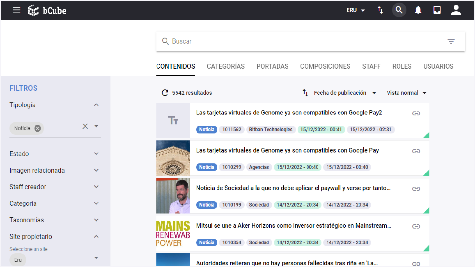Click the Bitban Technologies tag
Viewport: 475px width, 267px height.
point(270,130)
